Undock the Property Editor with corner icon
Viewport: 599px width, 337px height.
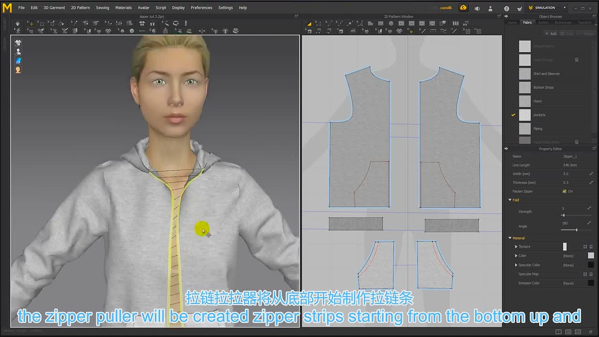pos(594,149)
